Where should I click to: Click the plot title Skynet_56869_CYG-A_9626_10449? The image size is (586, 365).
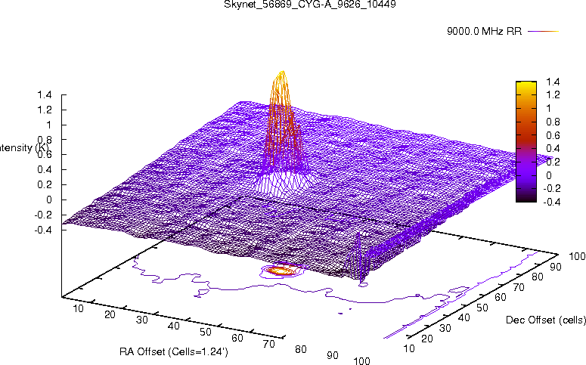[x=310, y=5]
